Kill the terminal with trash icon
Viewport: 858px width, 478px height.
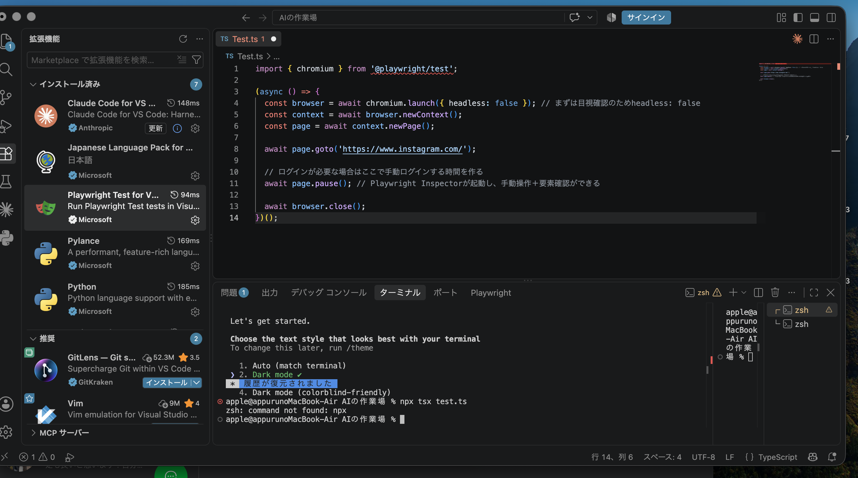tap(775, 293)
